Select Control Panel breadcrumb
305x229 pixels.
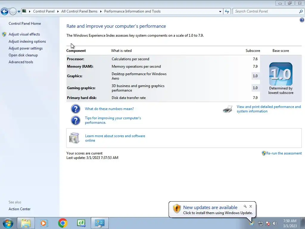[x=44, y=11]
